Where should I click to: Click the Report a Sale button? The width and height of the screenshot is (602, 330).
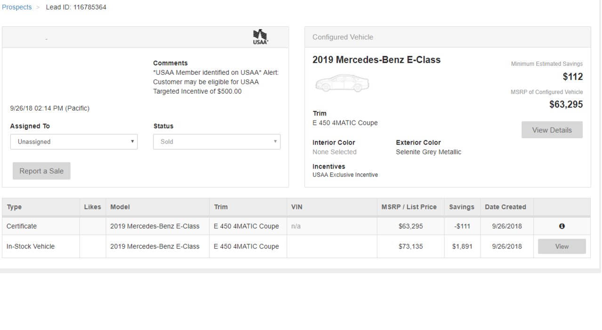41,171
